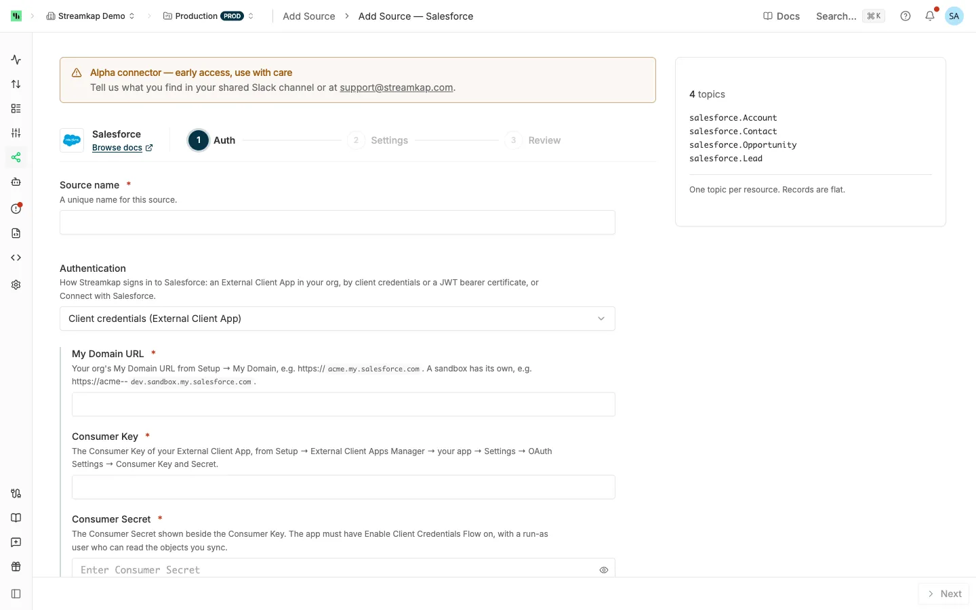Open the notifications bell
Screen dimensions: 976x610
(x=930, y=16)
